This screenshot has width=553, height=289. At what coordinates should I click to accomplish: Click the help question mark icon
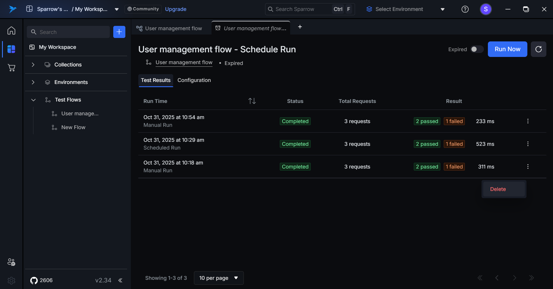click(x=465, y=9)
